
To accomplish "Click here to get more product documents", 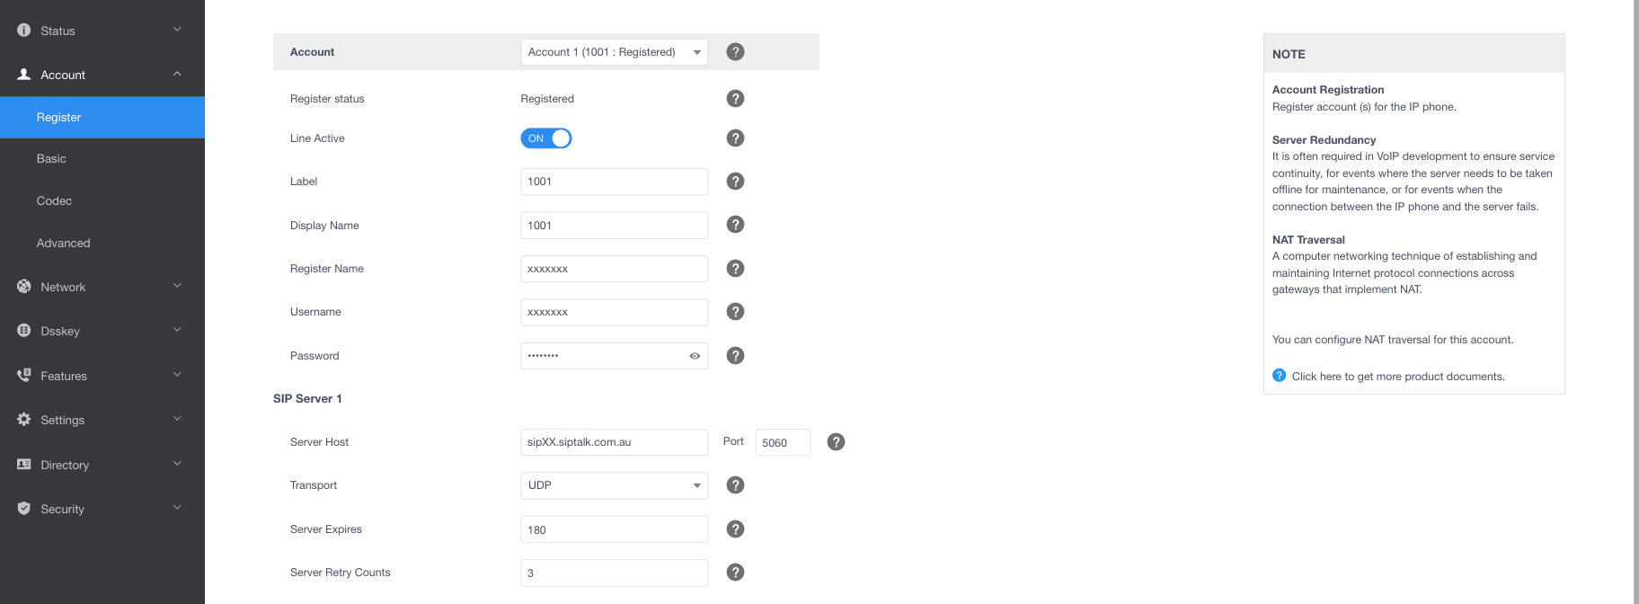I will pyautogui.click(x=1398, y=377).
